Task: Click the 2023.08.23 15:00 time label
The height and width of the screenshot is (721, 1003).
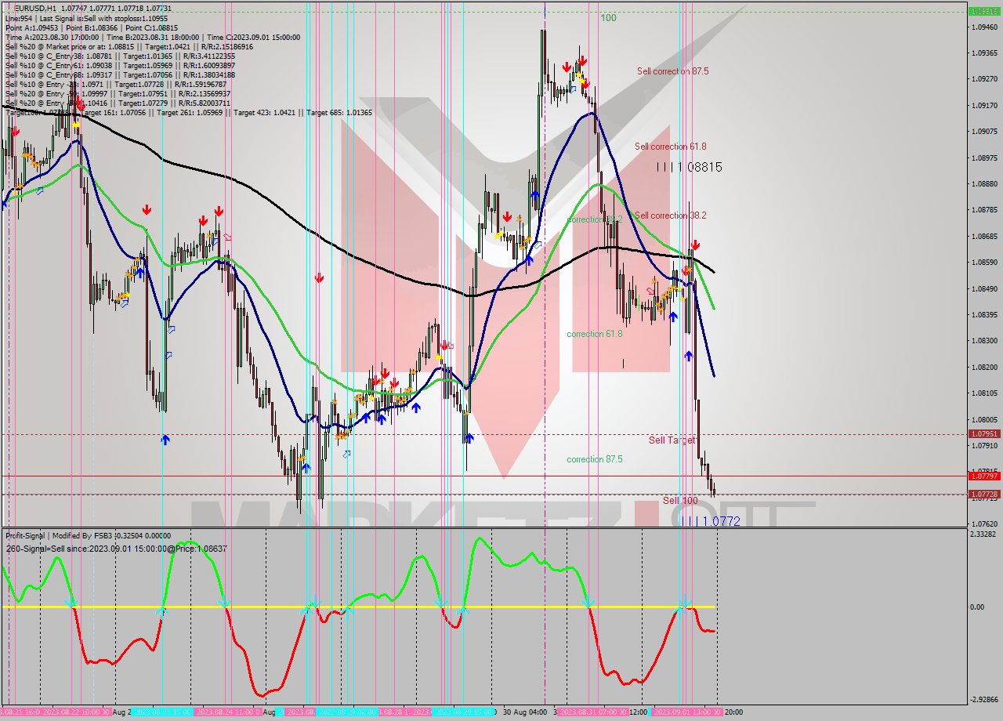Action: point(161,712)
